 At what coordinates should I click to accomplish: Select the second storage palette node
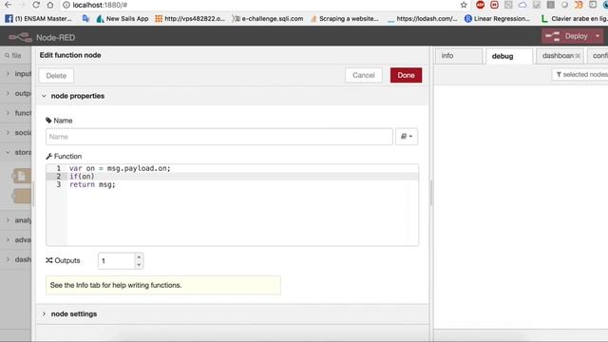tap(22, 196)
